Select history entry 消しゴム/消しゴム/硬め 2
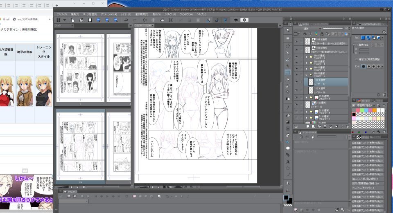This screenshot has width=393, height=213. pyautogui.click(x=368, y=179)
